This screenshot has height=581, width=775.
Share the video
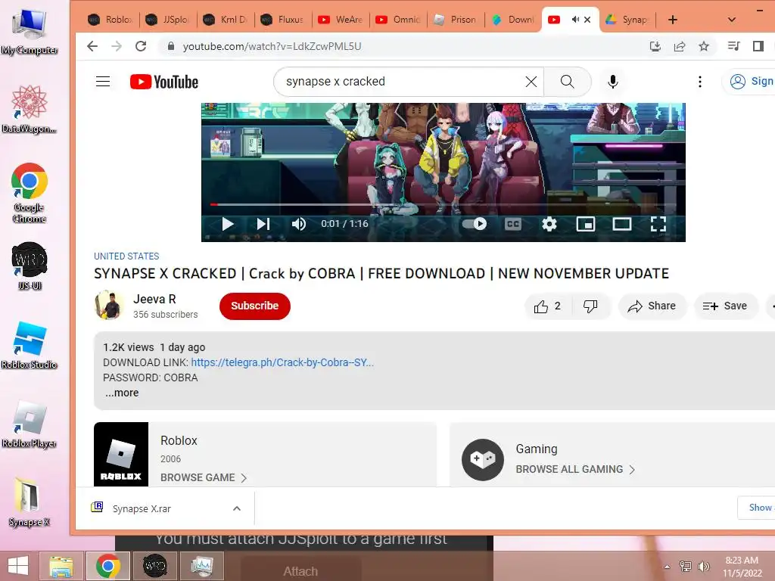pos(652,306)
